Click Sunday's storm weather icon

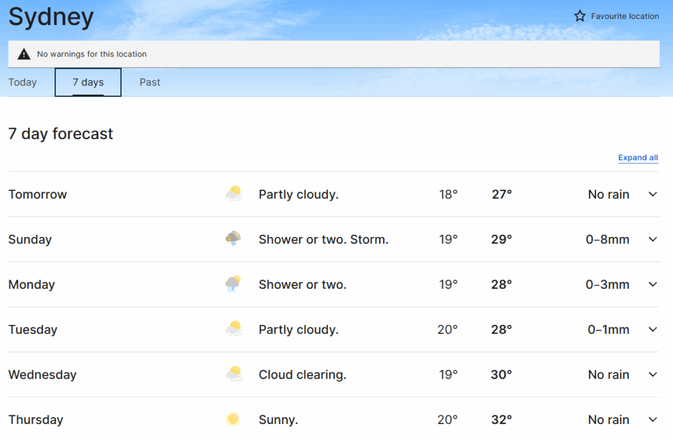coord(233,239)
